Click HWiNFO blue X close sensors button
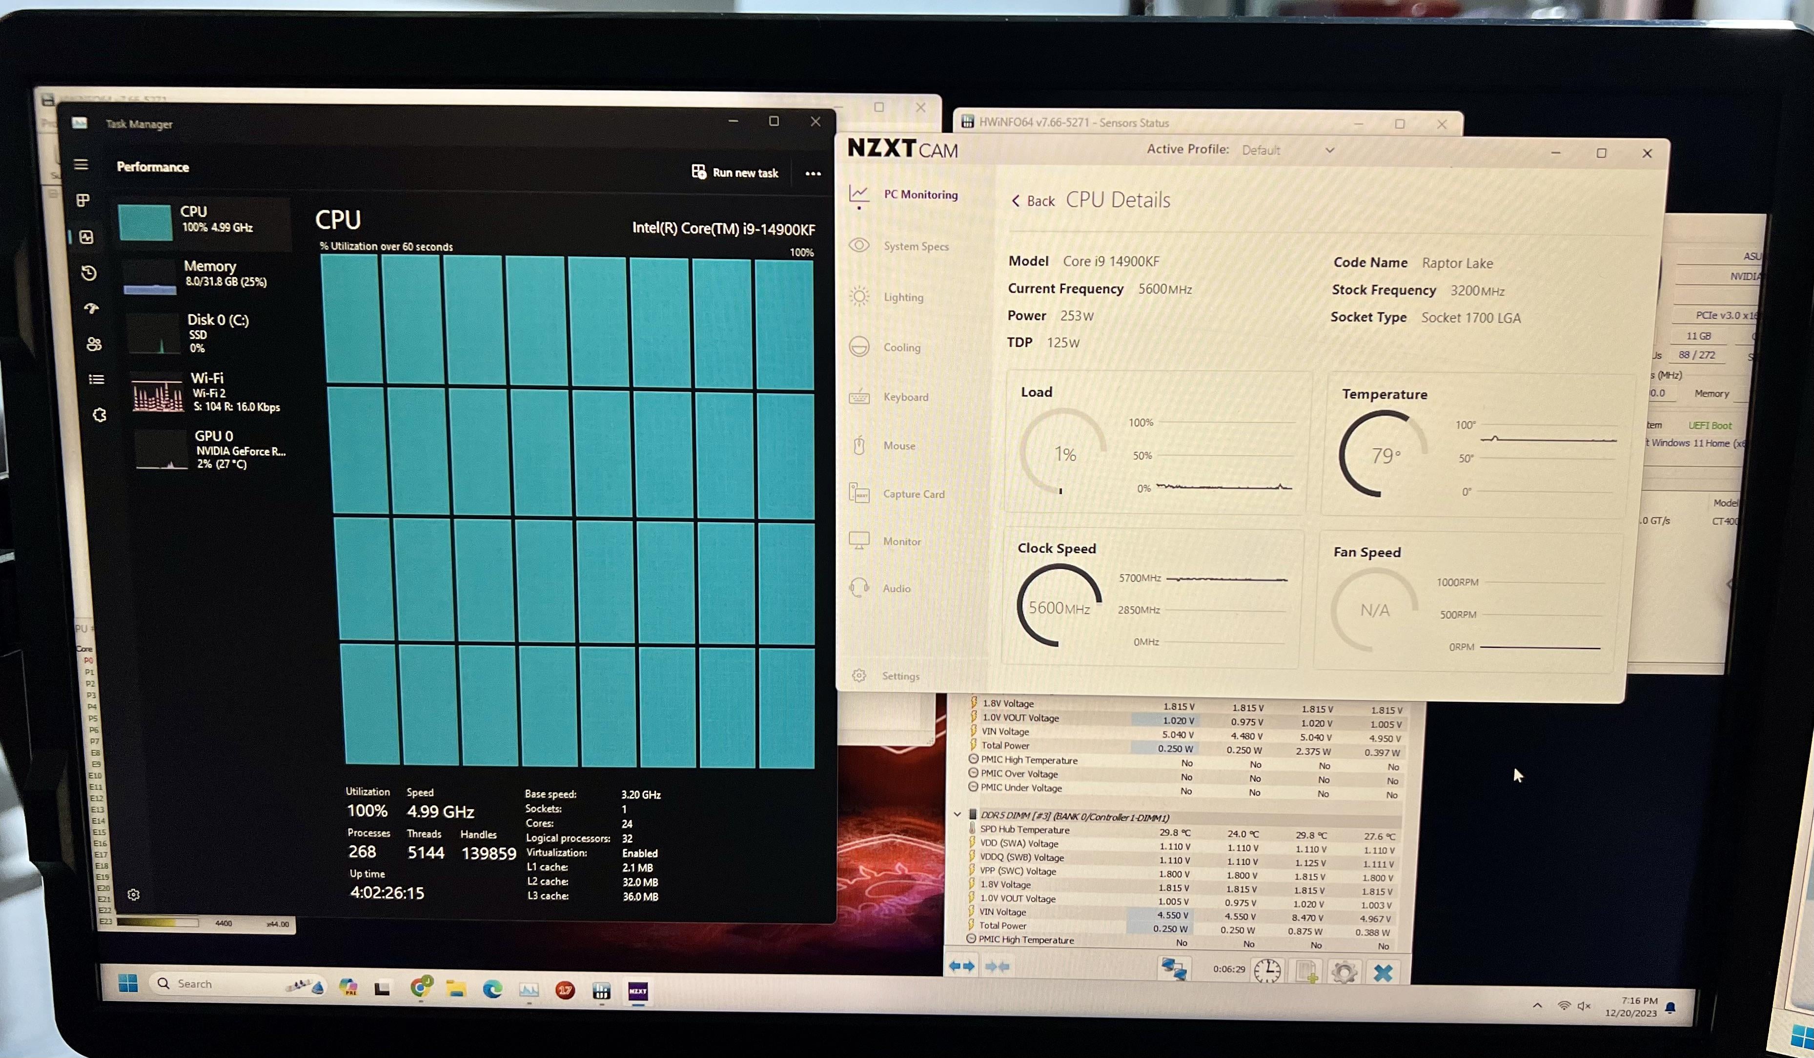This screenshot has width=1814, height=1058. (1383, 973)
